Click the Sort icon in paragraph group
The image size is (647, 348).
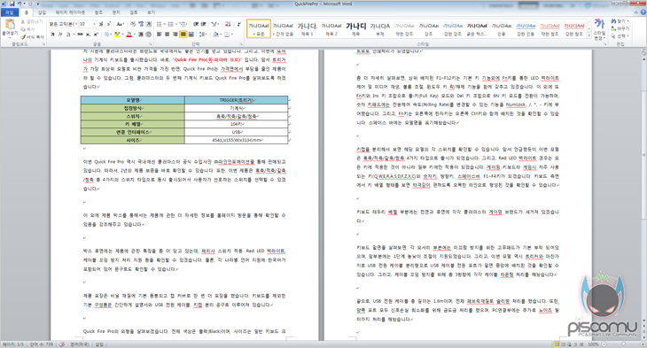(228, 24)
